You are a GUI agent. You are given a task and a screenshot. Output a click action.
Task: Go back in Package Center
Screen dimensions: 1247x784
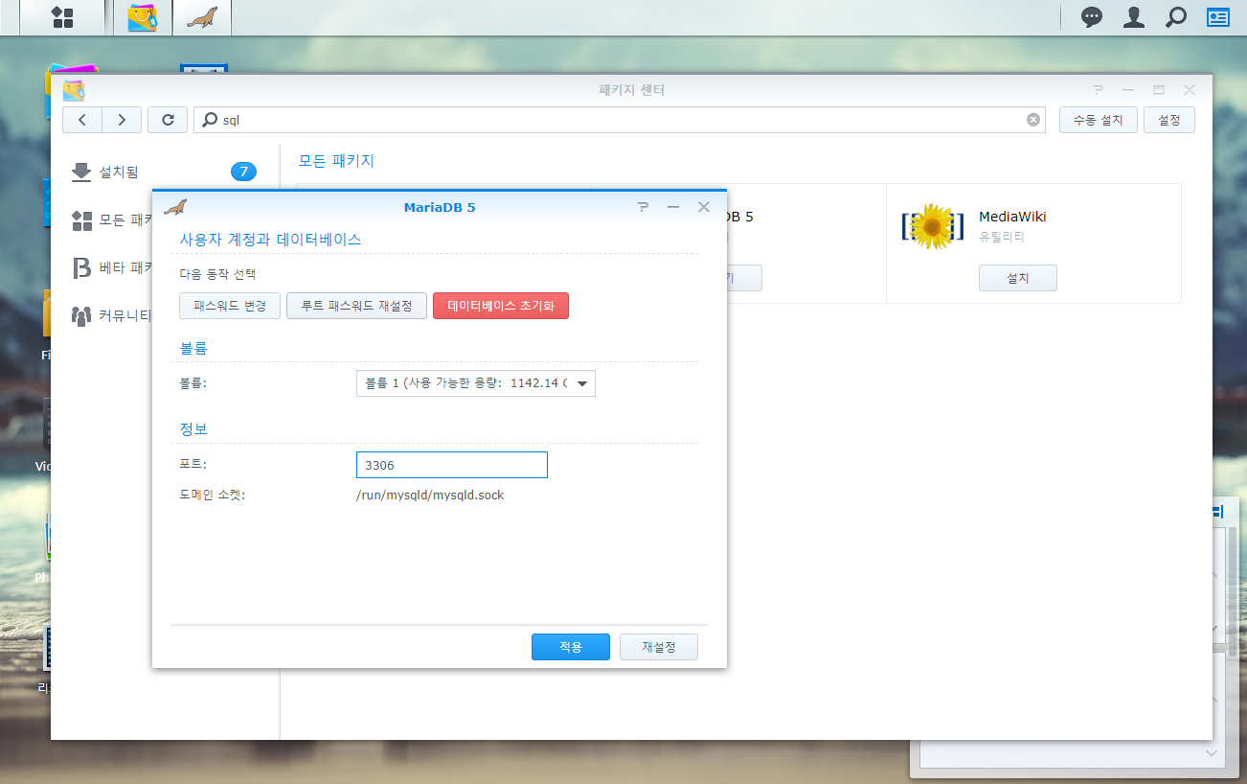(82, 120)
